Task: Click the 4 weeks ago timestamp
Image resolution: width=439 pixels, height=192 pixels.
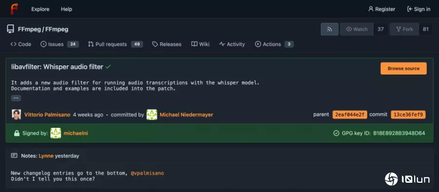Action: (88, 115)
